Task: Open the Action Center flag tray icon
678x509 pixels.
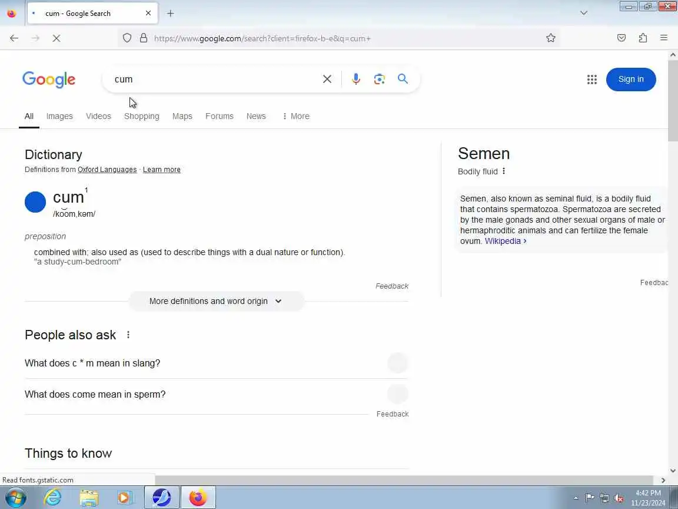Action: (589, 498)
